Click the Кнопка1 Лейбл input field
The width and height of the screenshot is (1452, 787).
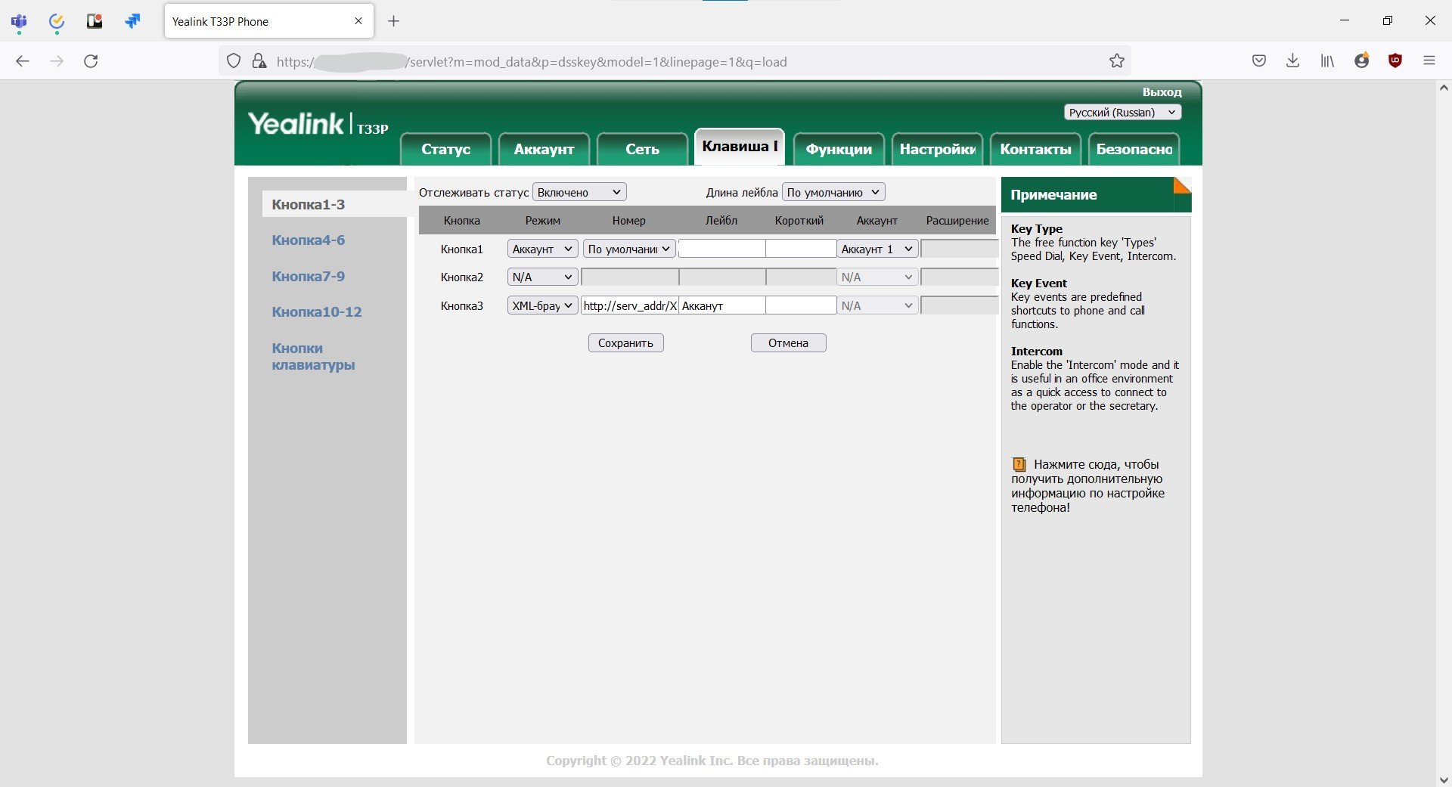(x=722, y=249)
